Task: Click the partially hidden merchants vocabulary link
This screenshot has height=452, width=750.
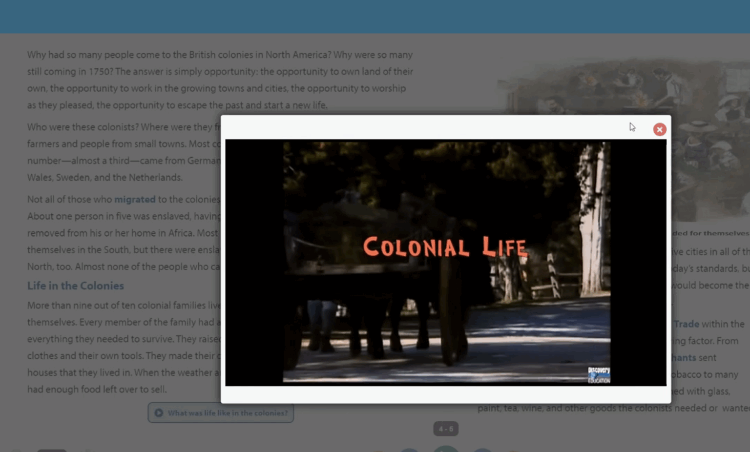Action: pos(684,358)
